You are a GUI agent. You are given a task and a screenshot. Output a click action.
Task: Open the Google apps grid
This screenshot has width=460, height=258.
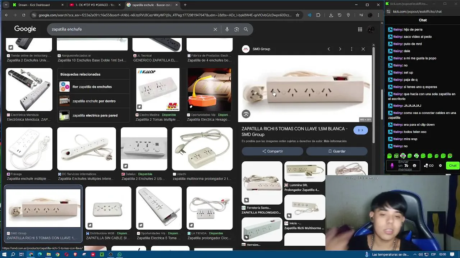click(x=360, y=29)
